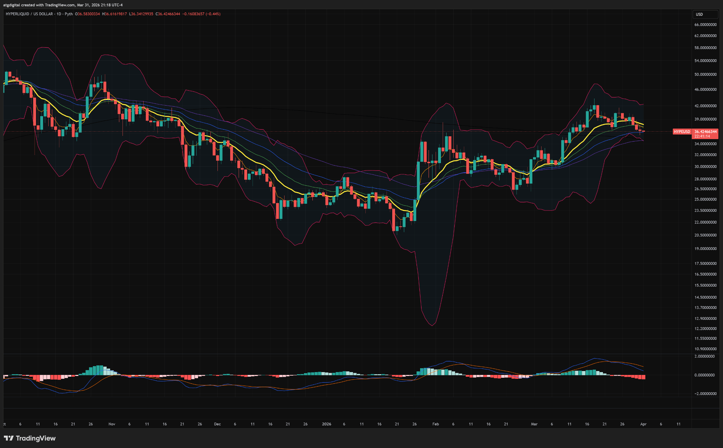723x448 pixels.
Task: Click the 10.90000000 lowest price label
Action: point(705,349)
